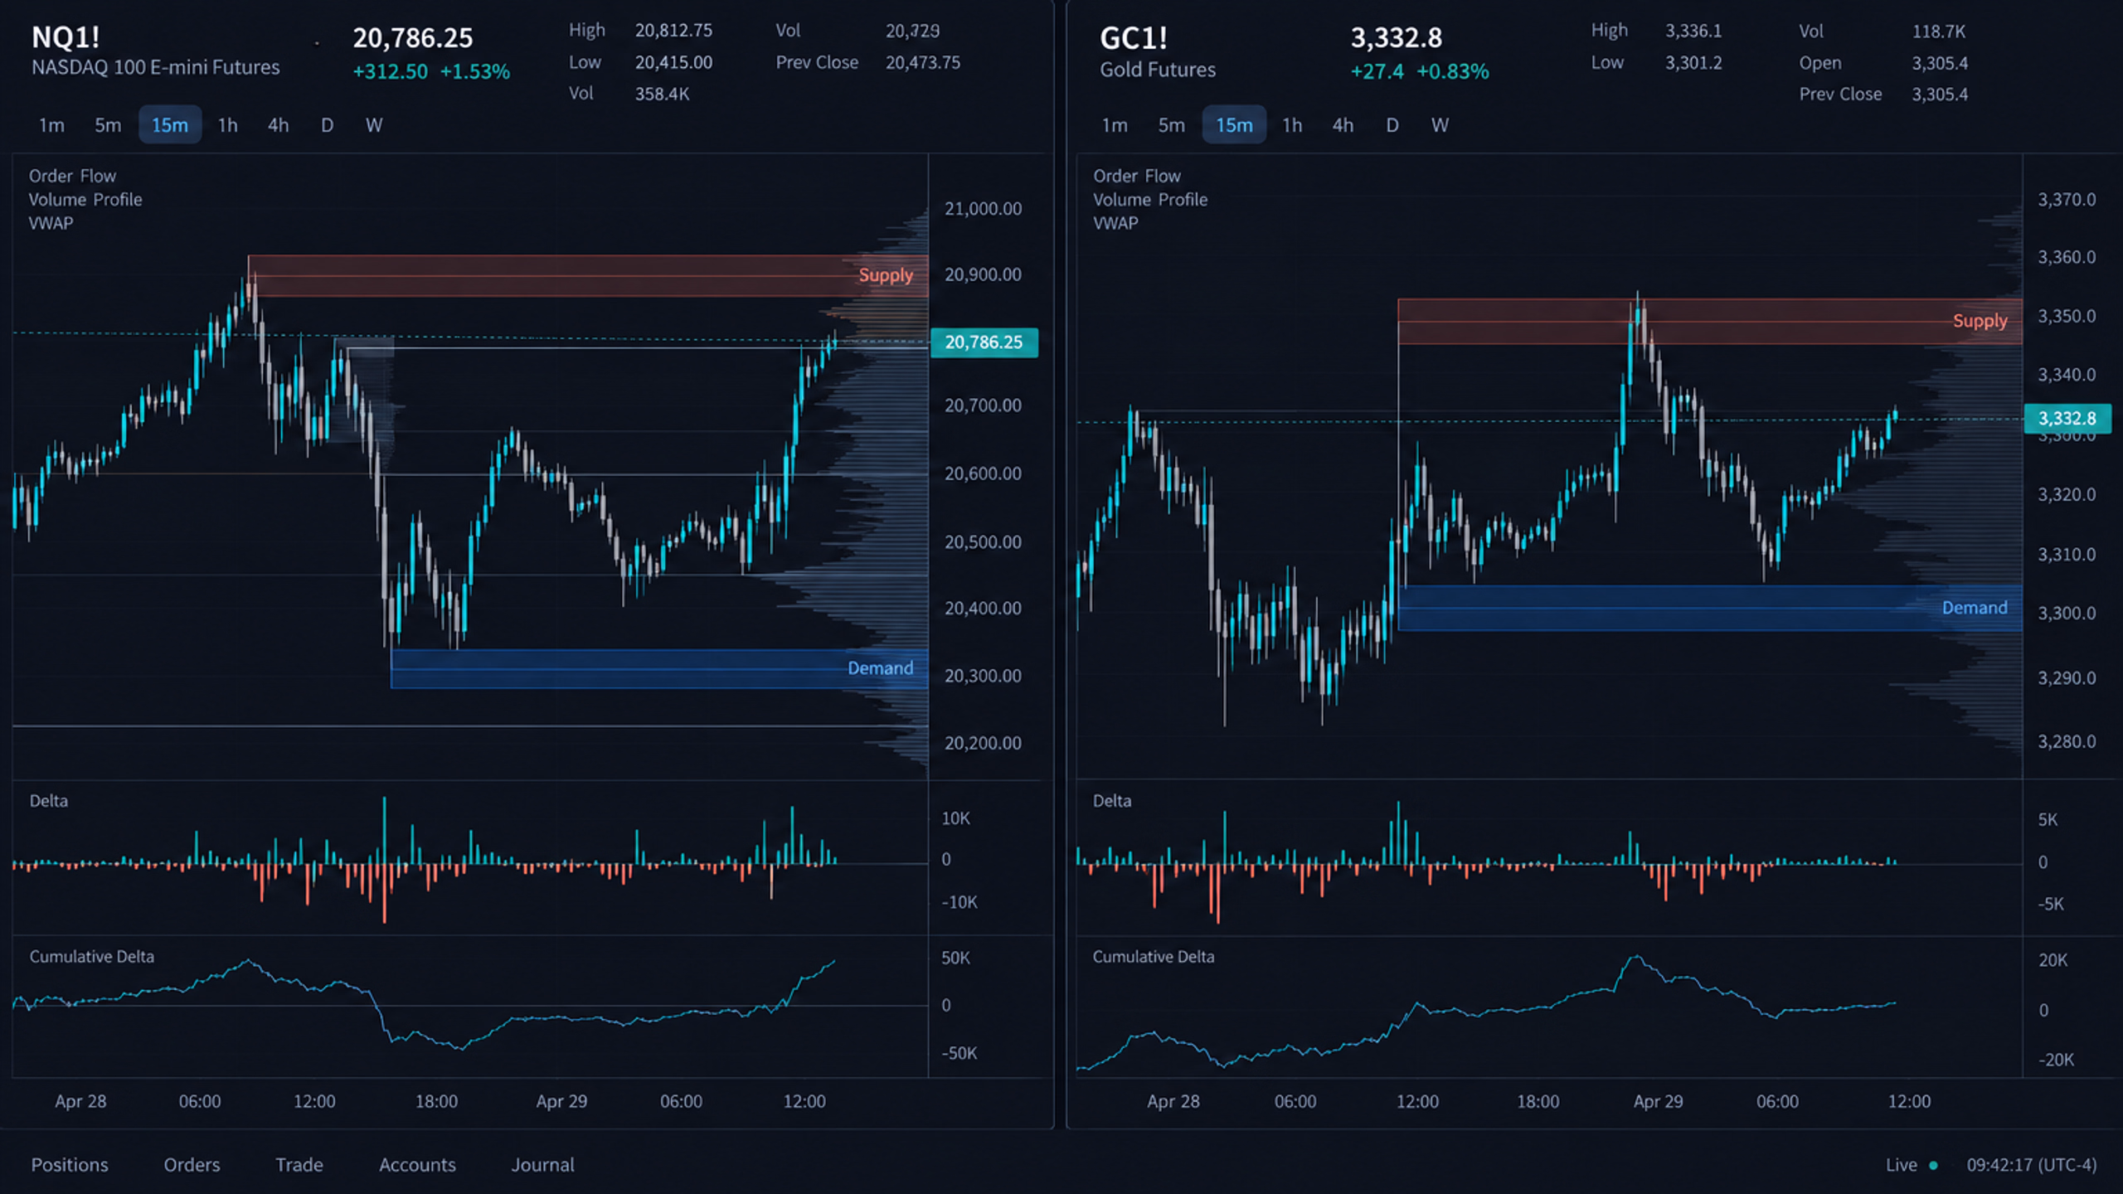Switch GC1! chart to 1h timeframe

pos(1292,125)
